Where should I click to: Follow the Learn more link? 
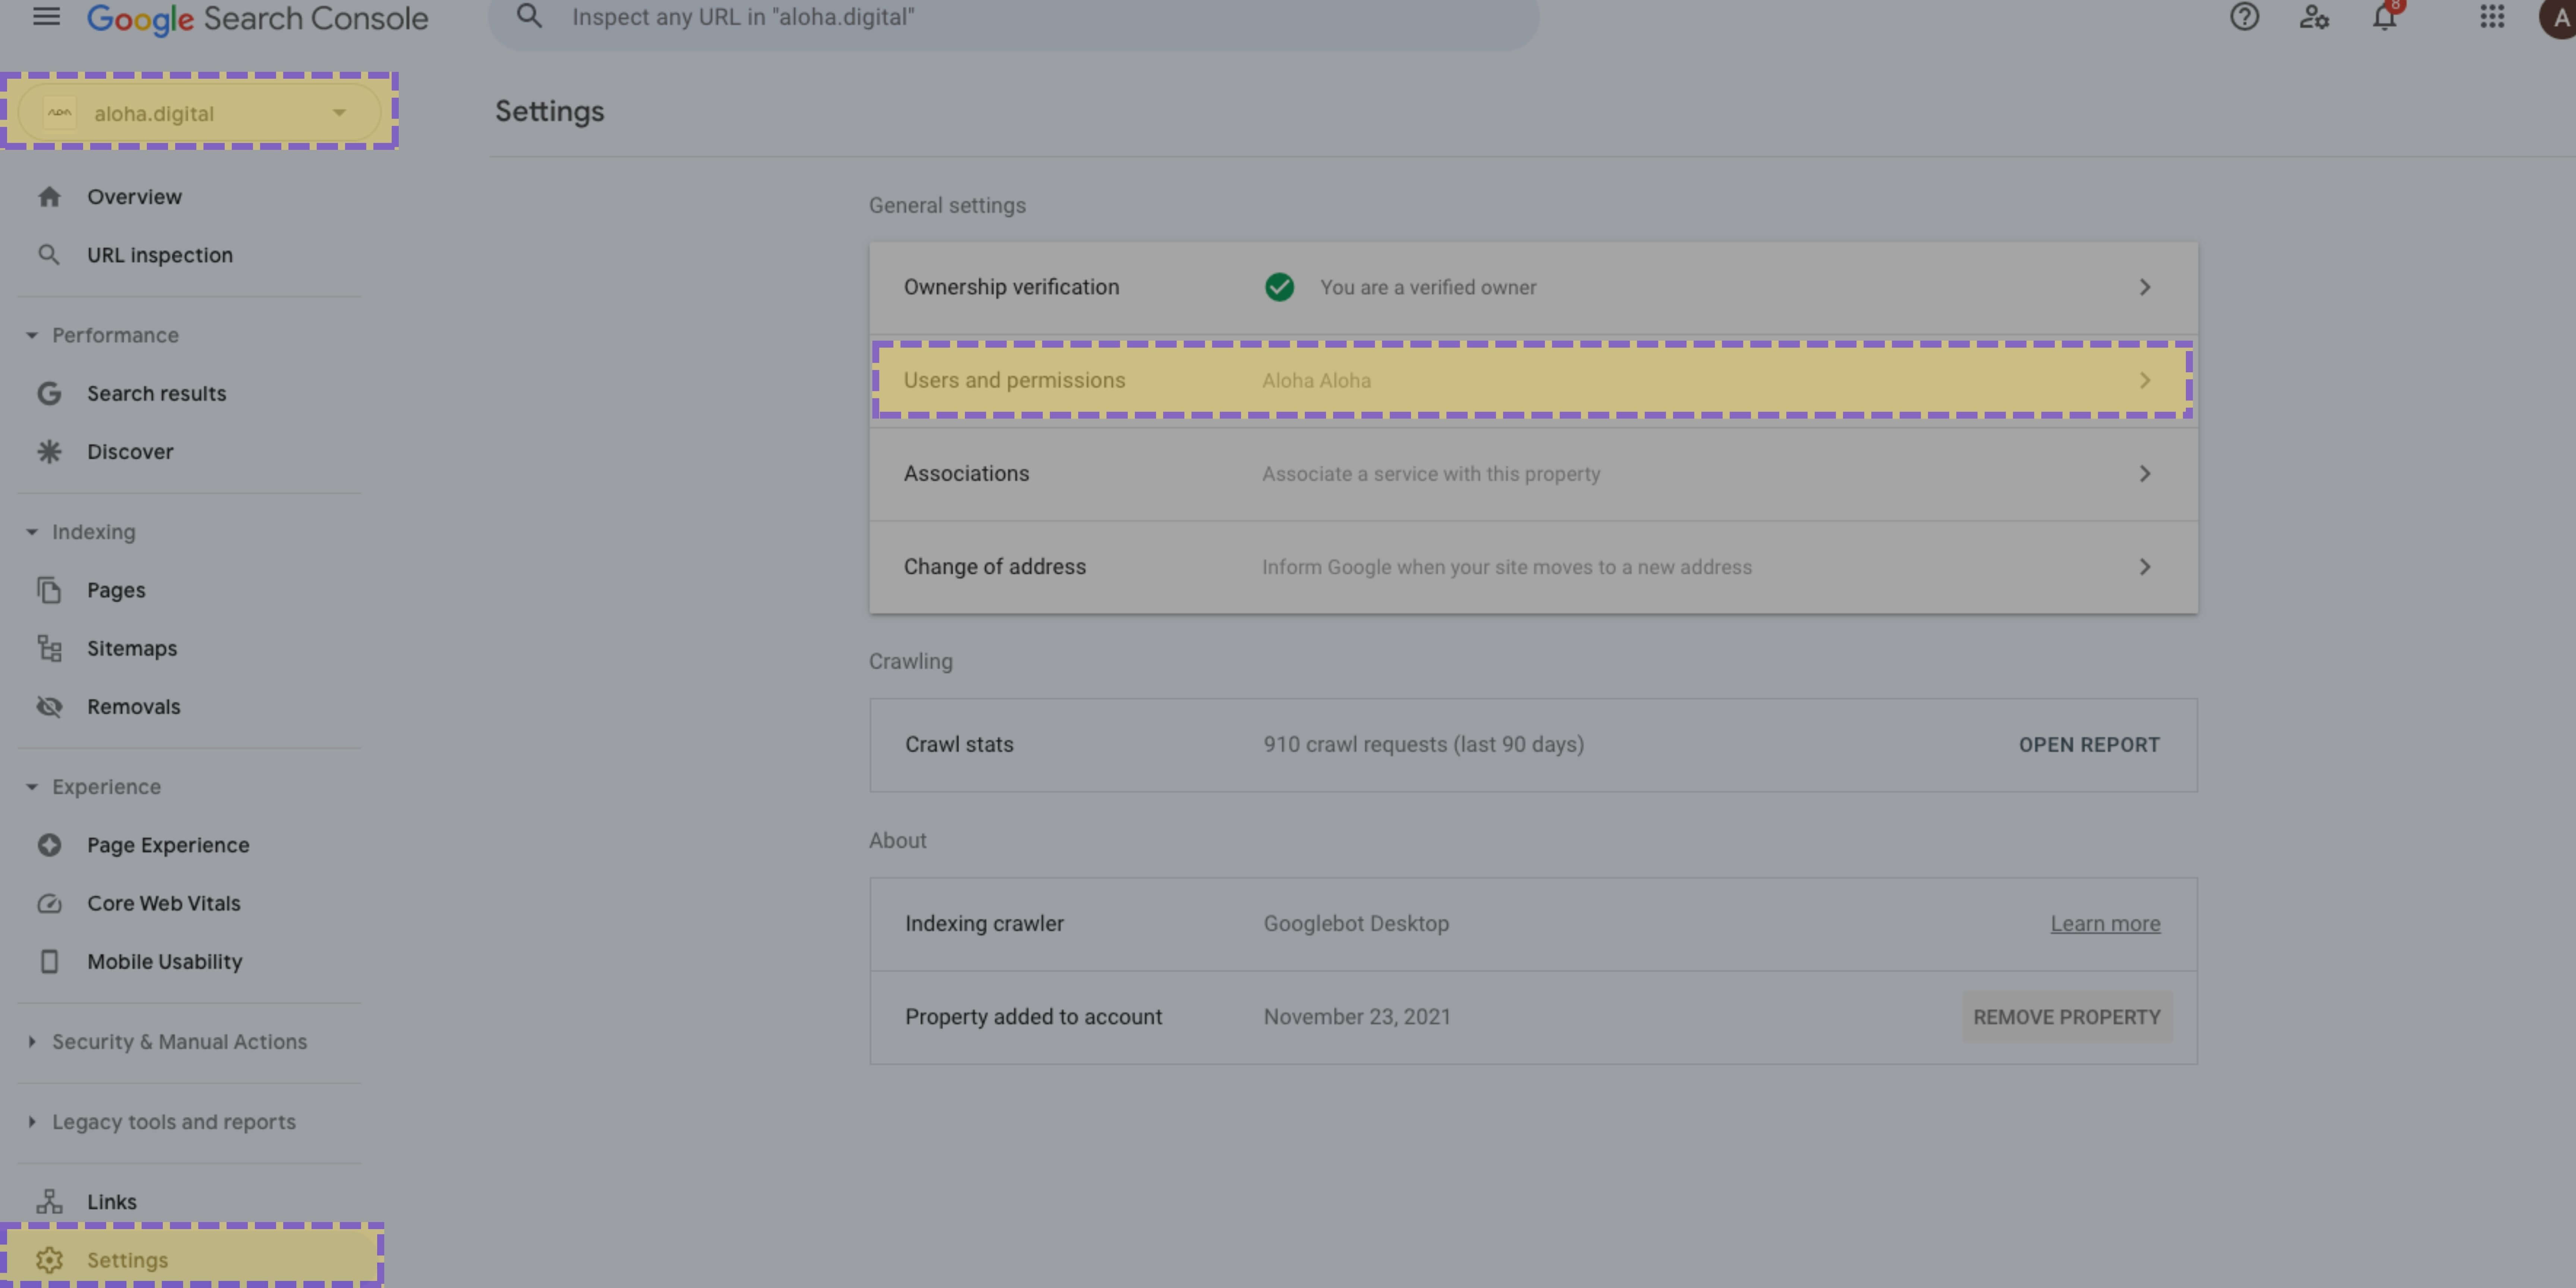point(2105,924)
